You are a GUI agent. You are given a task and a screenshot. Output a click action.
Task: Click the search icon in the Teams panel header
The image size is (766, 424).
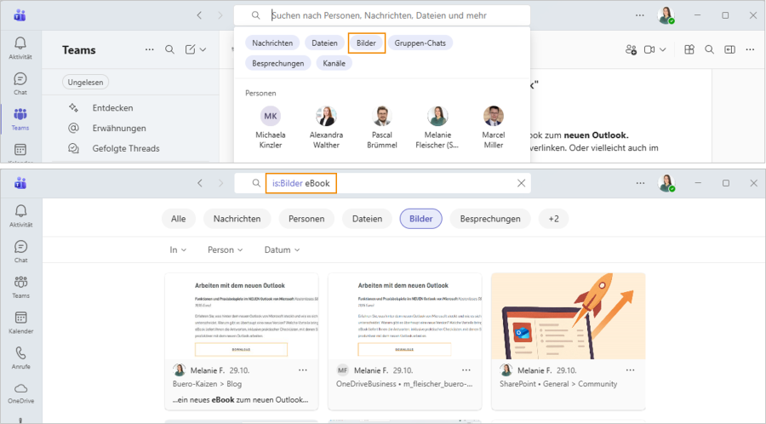coord(169,50)
